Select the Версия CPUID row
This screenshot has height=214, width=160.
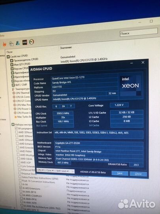pyautogui.click(x=20, y=69)
